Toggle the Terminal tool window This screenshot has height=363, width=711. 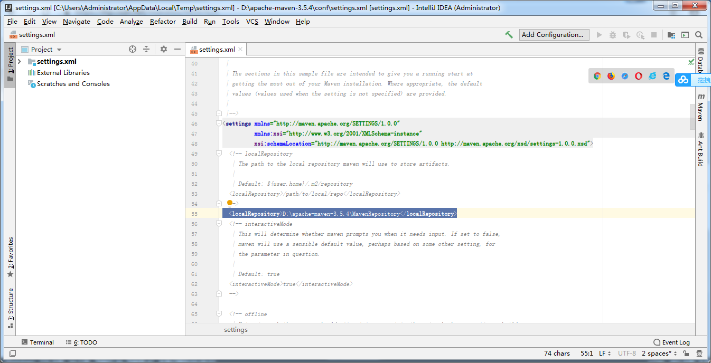coord(38,342)
